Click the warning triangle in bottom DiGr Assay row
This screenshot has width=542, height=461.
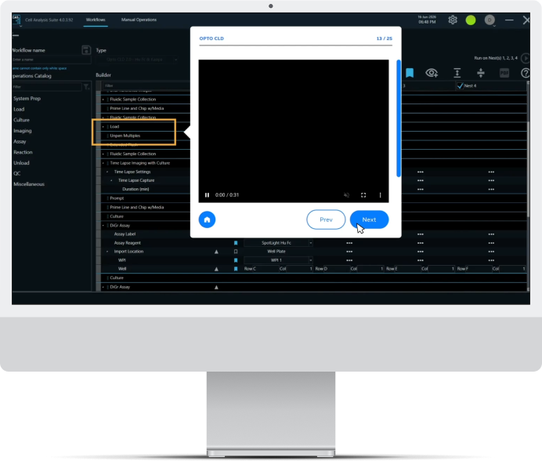(216, 287)
